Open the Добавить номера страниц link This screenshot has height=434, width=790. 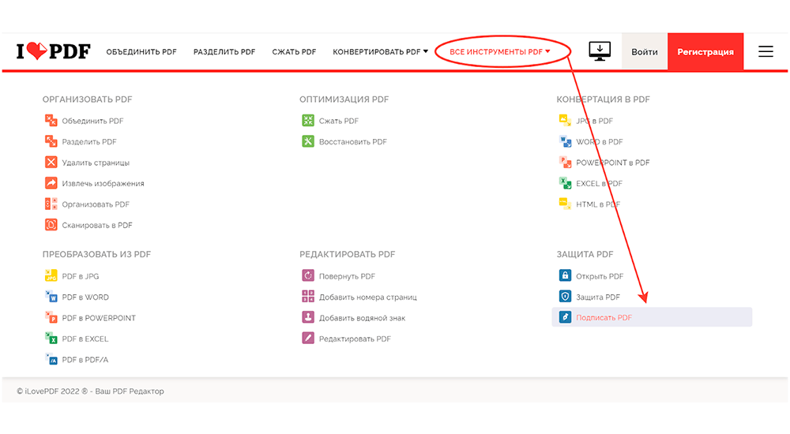pyautogui.click(x=368, y=297)
